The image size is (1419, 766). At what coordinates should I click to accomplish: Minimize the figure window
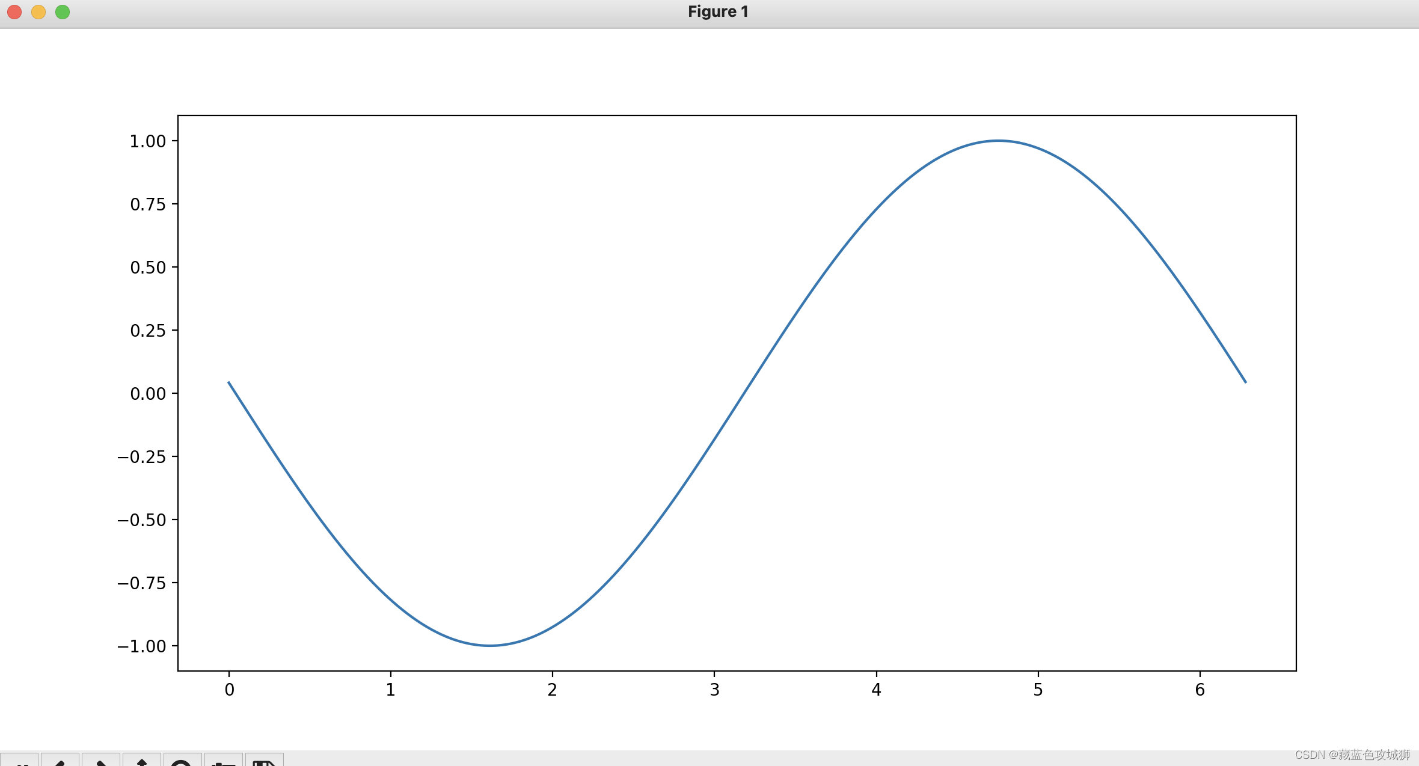click(38, 11)
